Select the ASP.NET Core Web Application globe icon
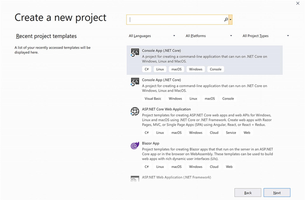 (135, 111)
